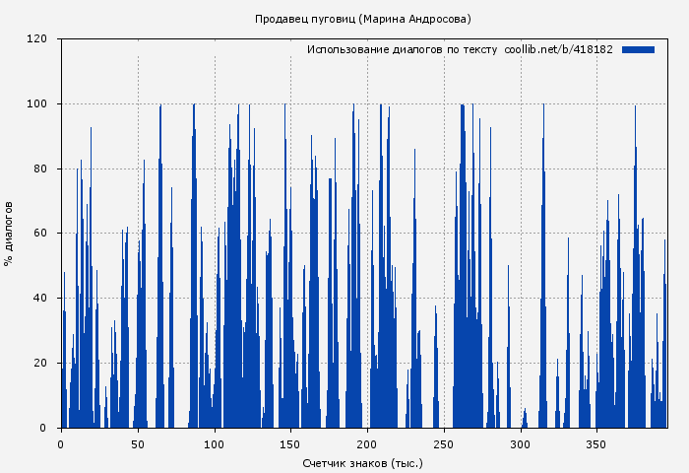
Task: Click the 250 tick on x-axis
Action: click(x=444, y=444)
